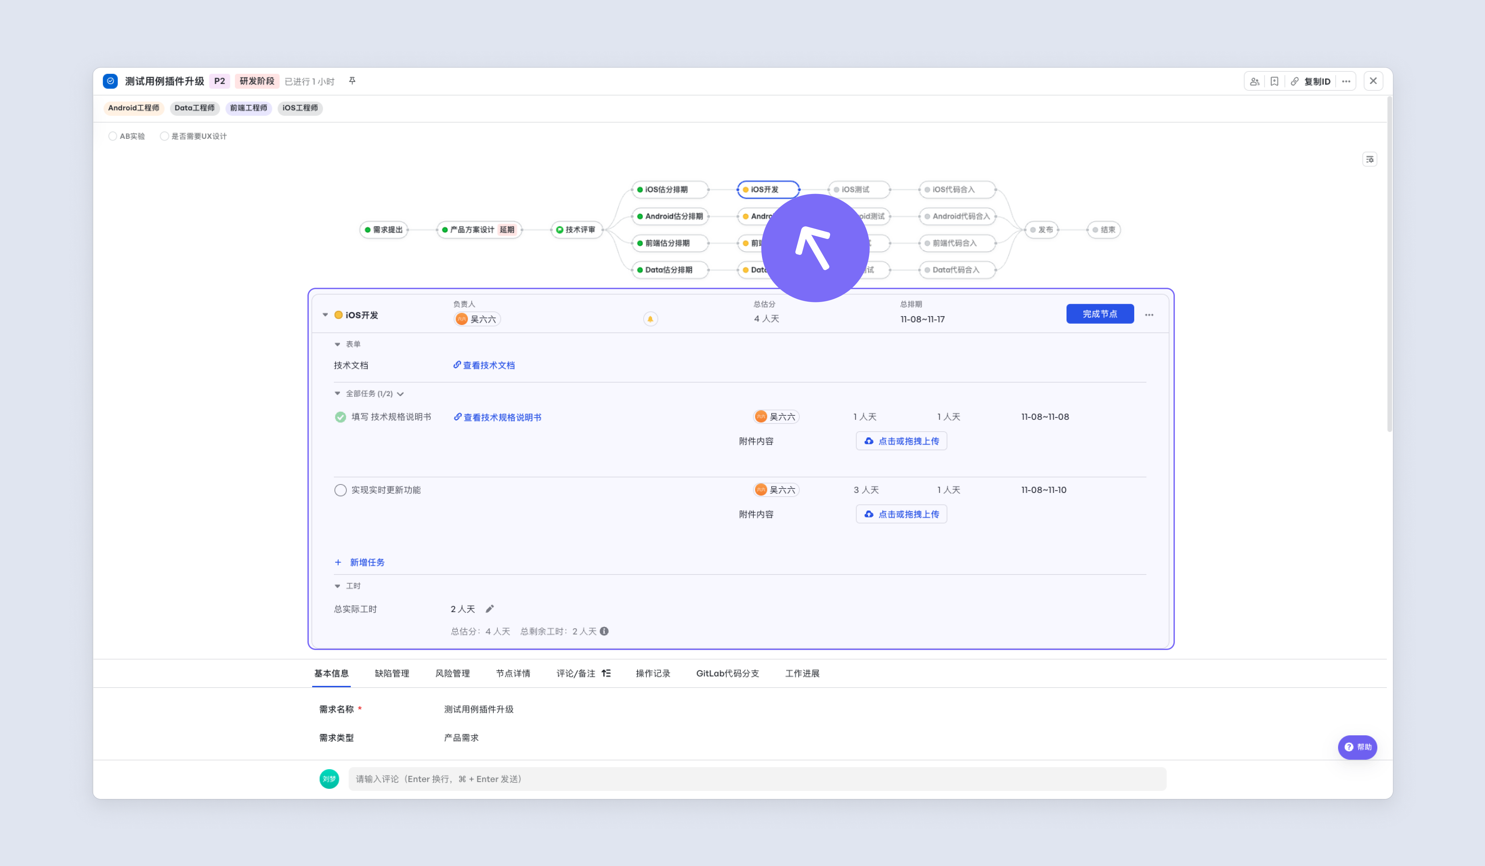Uncheck the completed 填写 技术规格说明书 task
This screenshot has width=1485, height=866.
(x=340, y=417)
